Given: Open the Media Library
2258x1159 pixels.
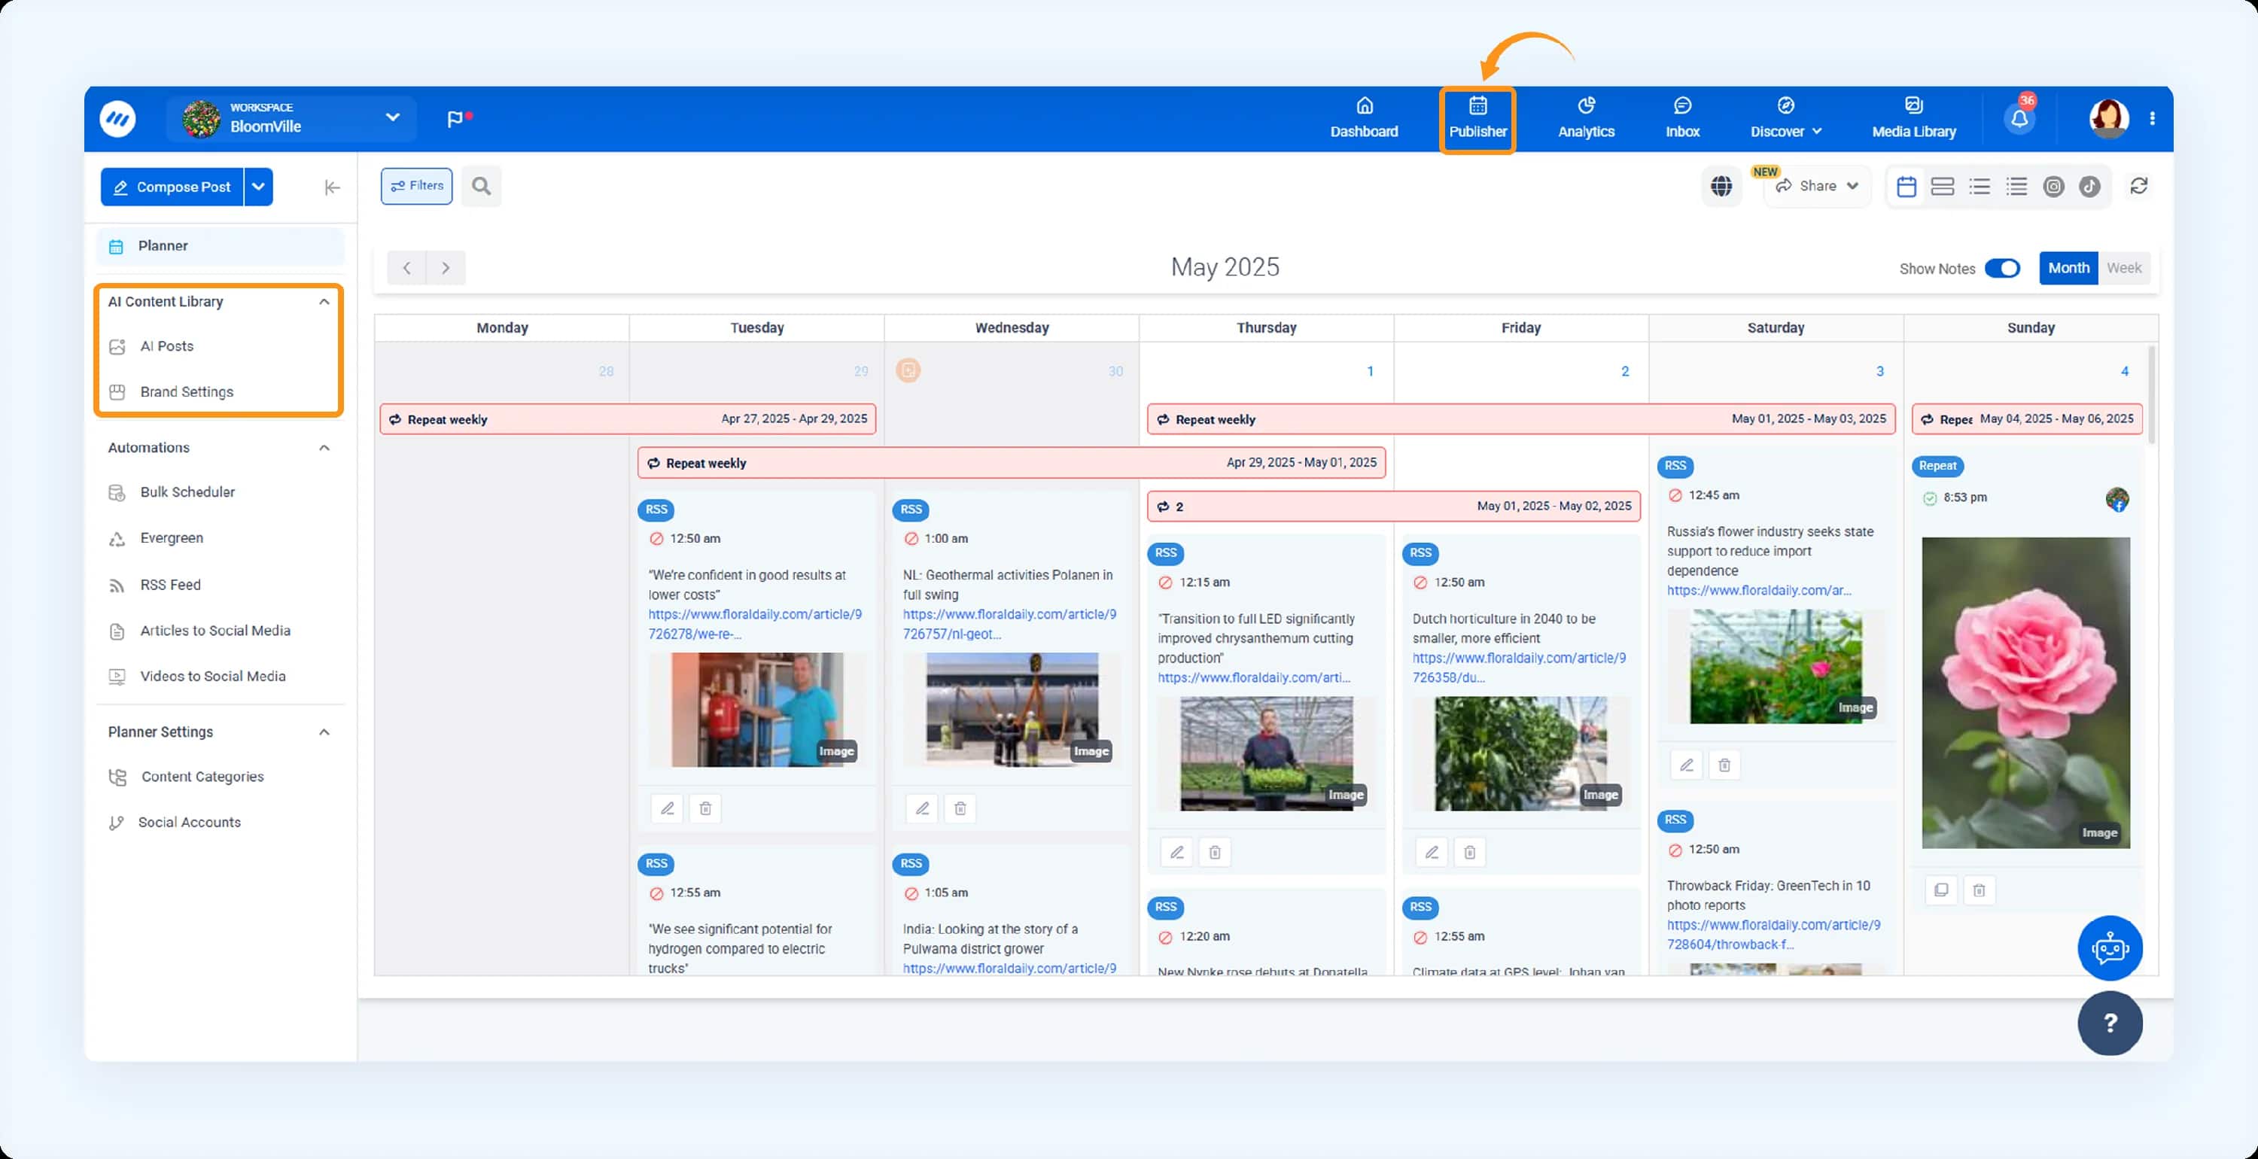Looking at the screenshot, I should pos(1913,118).
